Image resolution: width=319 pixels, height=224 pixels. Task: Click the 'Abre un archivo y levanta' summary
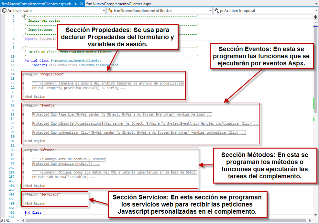(x=69, y=159)
